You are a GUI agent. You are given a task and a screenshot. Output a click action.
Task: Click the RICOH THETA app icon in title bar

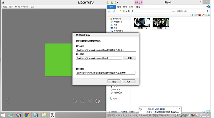[3, 3]
